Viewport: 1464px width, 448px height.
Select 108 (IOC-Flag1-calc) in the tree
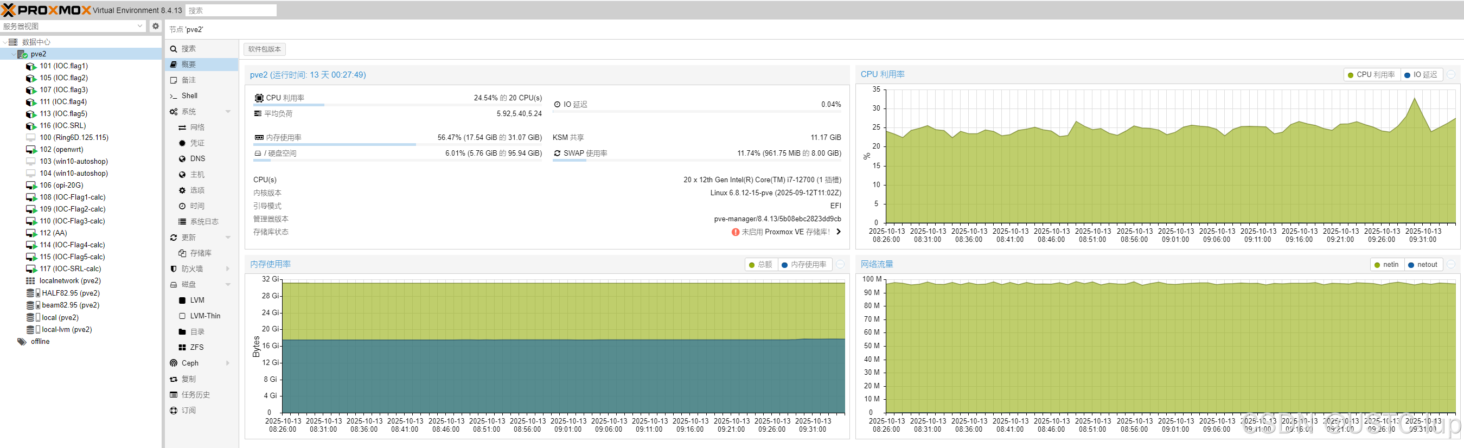(72, 197)
